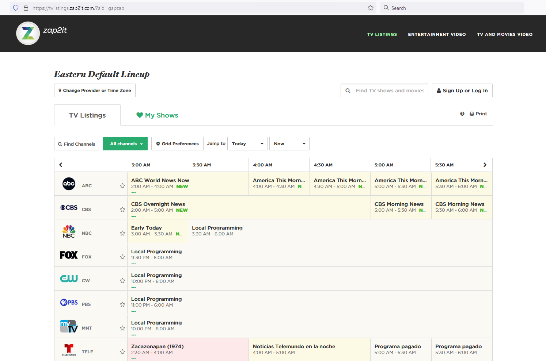
Task: Open TV AND MOVIES VIDEO nav item
Action: 505,34
